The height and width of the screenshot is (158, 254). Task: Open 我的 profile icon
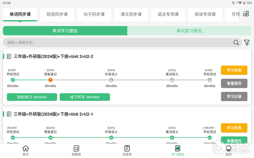[229, 151]
